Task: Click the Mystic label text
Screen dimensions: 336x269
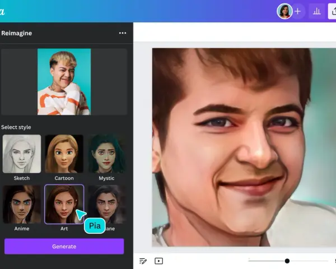Action: [106, 178]
